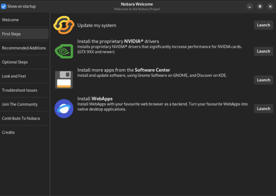Uncheck the Show on startup checkbox
276x196 pixels.
[3, 6]
